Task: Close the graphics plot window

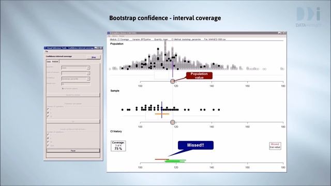Action: [284, 33]
